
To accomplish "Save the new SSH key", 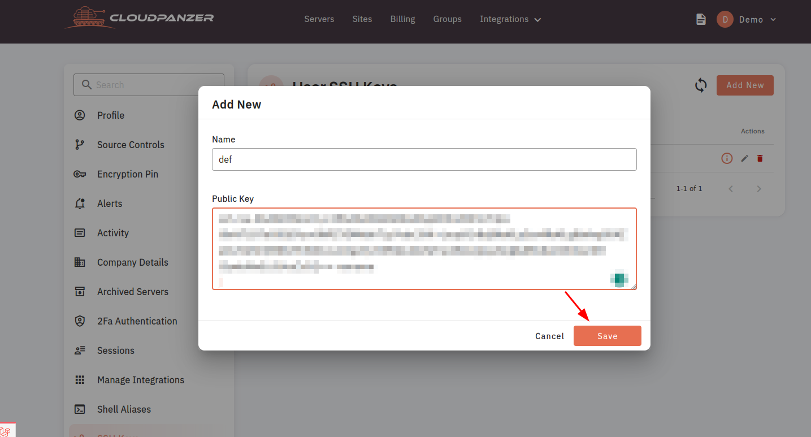I will (608, 336).
